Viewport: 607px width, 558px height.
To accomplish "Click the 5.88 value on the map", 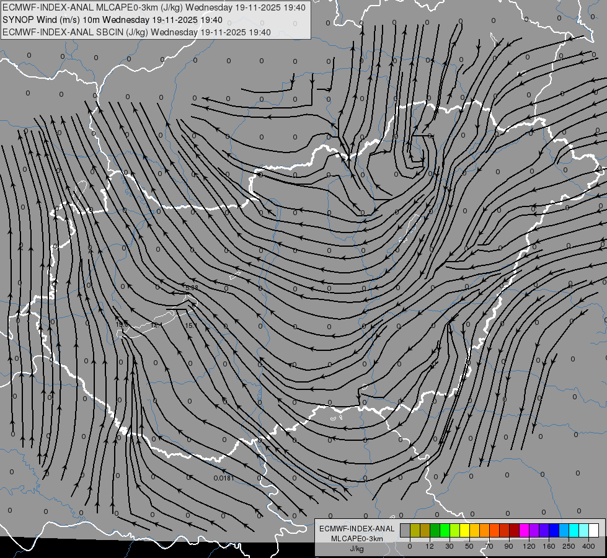I will coord(192,288).
